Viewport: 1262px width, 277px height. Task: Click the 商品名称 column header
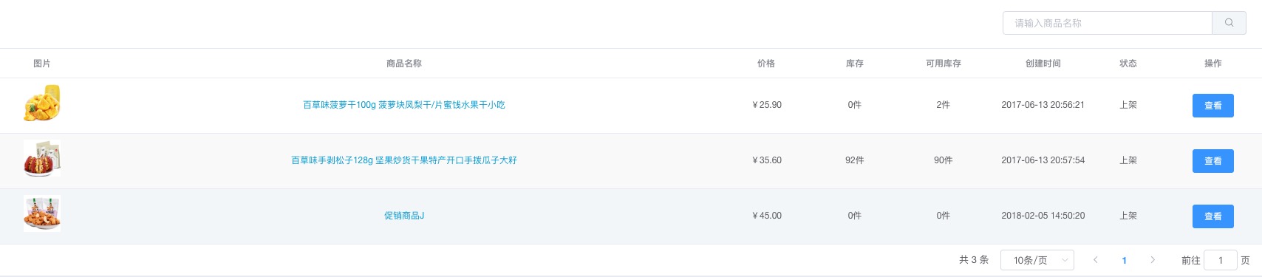[x=404, y=64]
